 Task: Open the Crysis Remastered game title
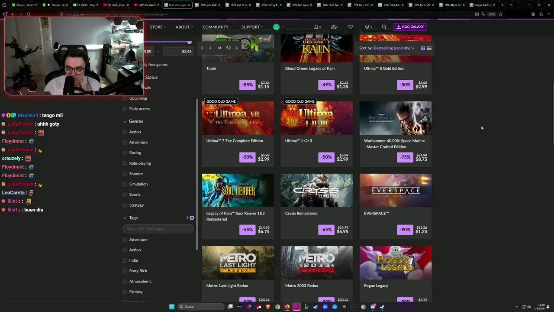[x=301, y=213]
